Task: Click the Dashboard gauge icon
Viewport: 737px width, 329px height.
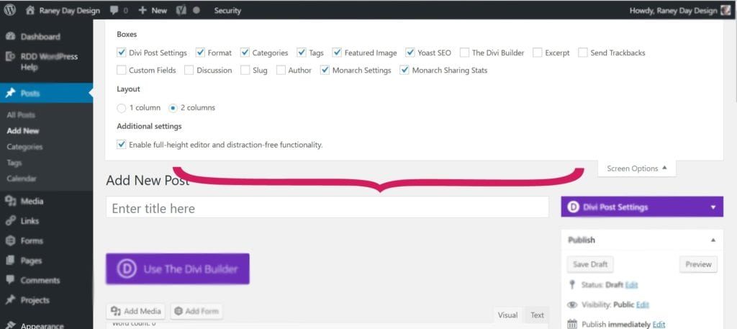Action: click(12, 37)
